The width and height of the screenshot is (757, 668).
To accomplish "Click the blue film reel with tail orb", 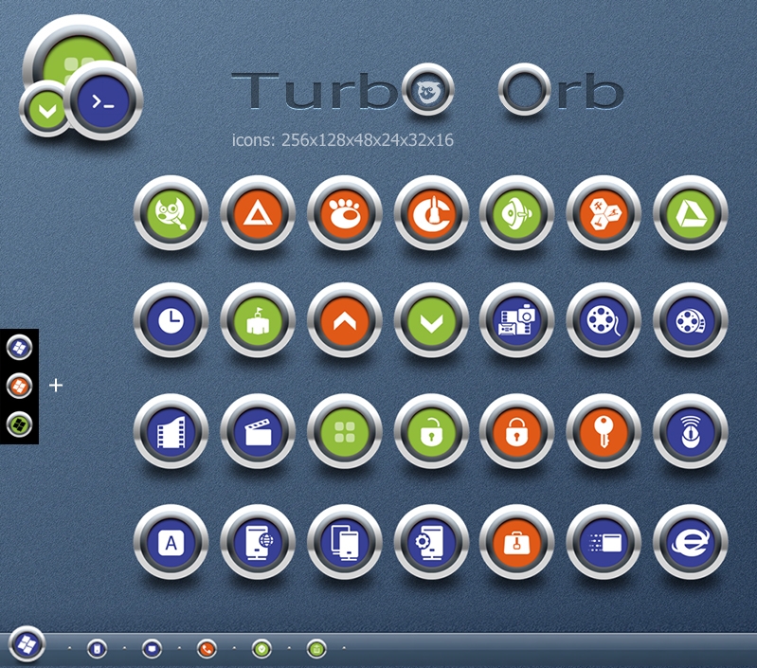I will click(x=604, y=320).
